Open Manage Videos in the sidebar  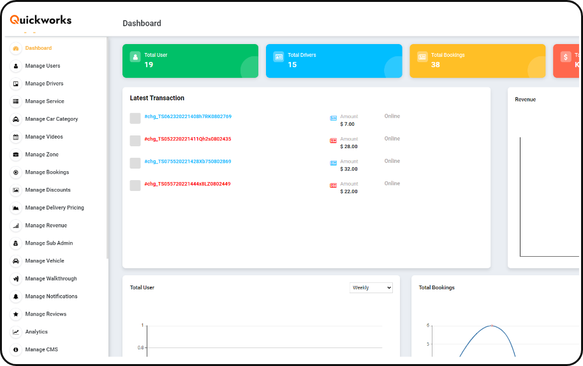tap(44, 137)
